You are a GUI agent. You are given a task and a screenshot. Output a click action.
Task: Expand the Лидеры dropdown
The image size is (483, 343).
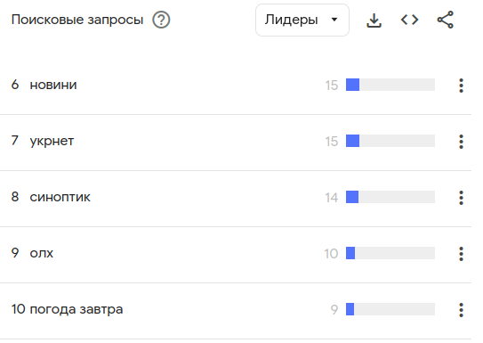coord(302,20)
